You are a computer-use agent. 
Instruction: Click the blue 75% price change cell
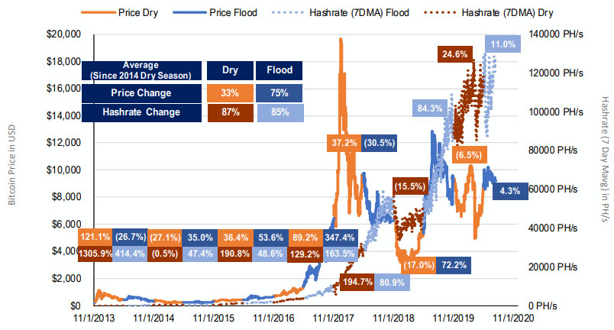click(x=279, y=93)
